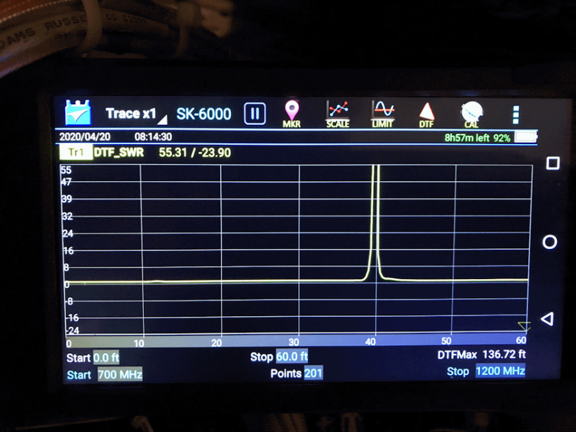
Task: Open the SCALE settings icon
Action: point(337,114)
